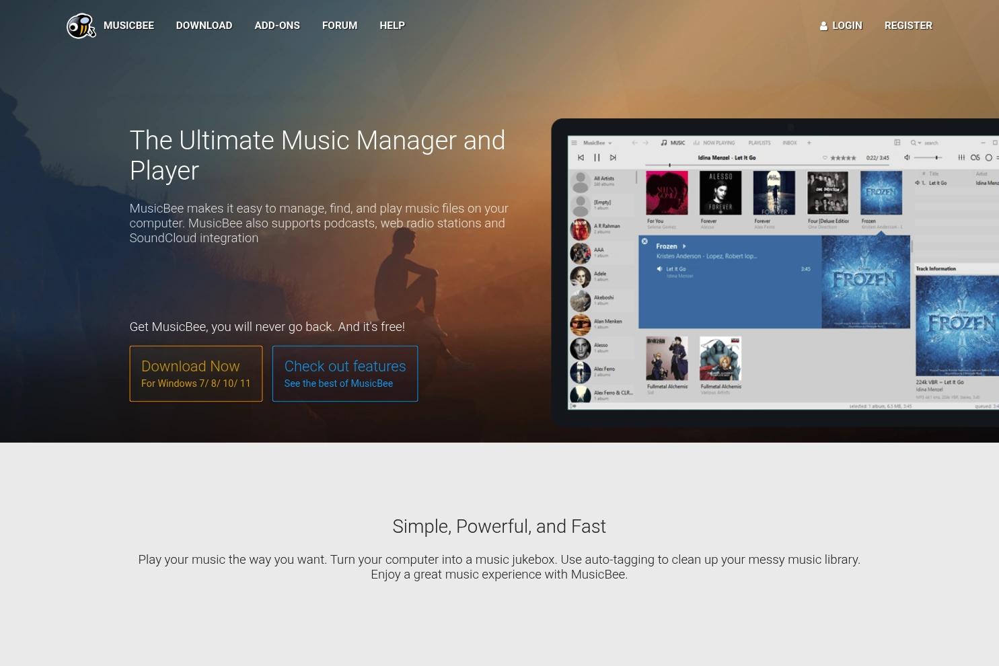Set the five-star track rating
The height and width of the screenshot is (666, 999).
(x=844, y=158)
